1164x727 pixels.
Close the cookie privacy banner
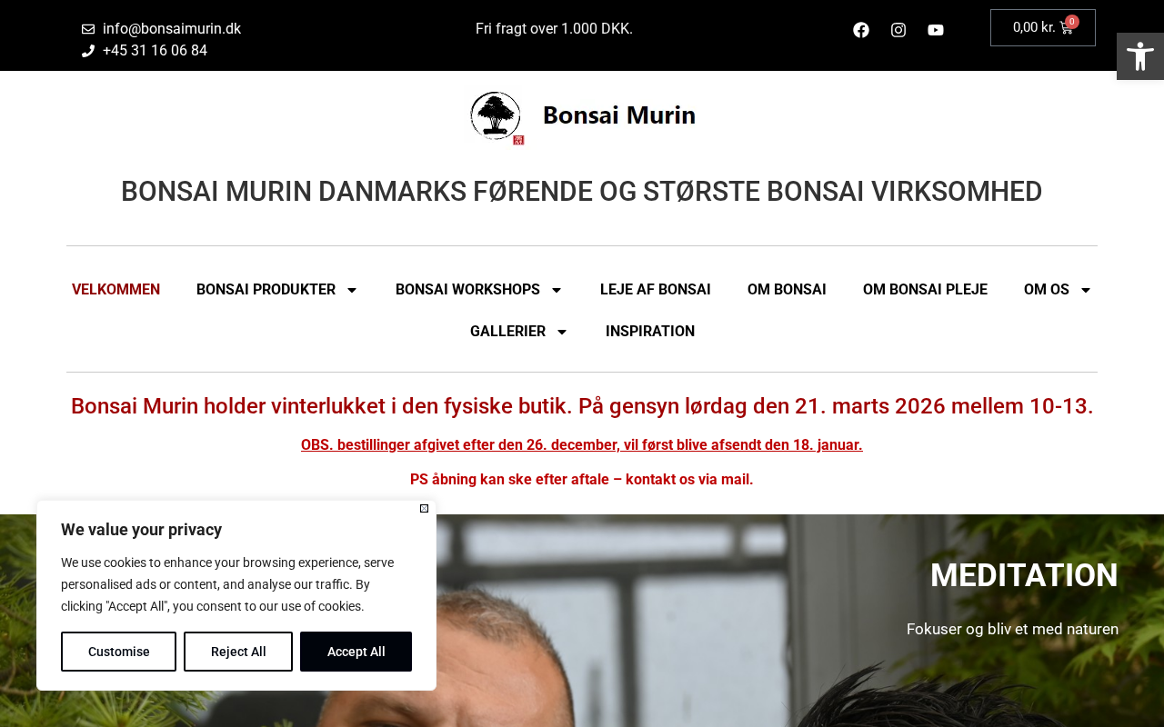(x=424, y=509)
